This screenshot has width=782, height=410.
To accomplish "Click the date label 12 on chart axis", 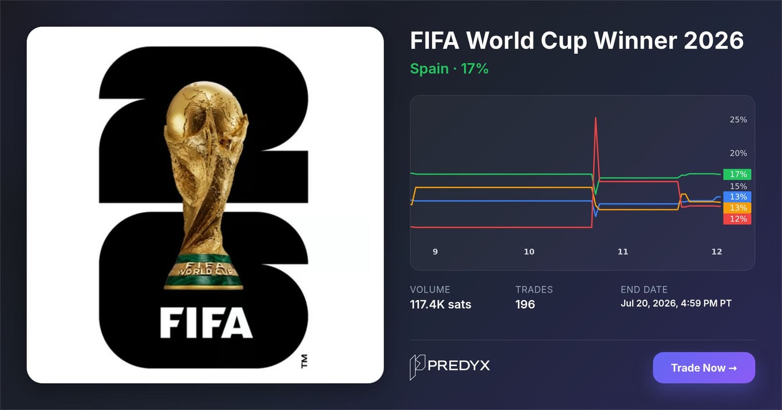I will tap(717, 252).
